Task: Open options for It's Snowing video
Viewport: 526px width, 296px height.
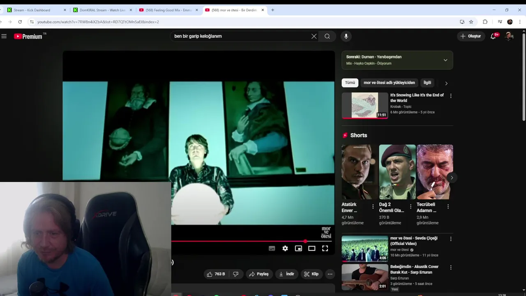Action: click(451, 96)
